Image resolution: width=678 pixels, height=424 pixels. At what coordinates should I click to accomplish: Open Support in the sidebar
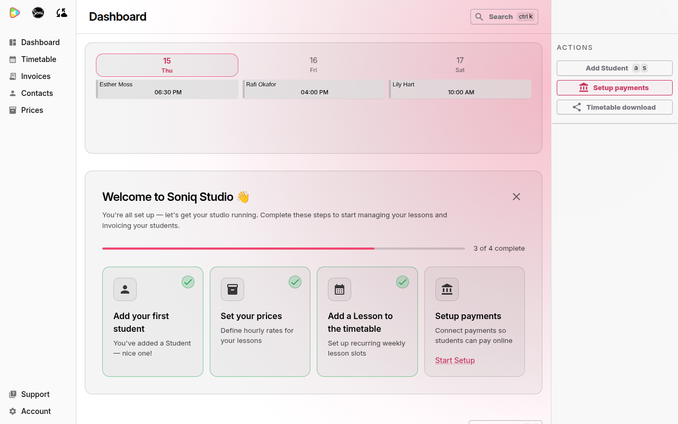[x=38, y=394]
